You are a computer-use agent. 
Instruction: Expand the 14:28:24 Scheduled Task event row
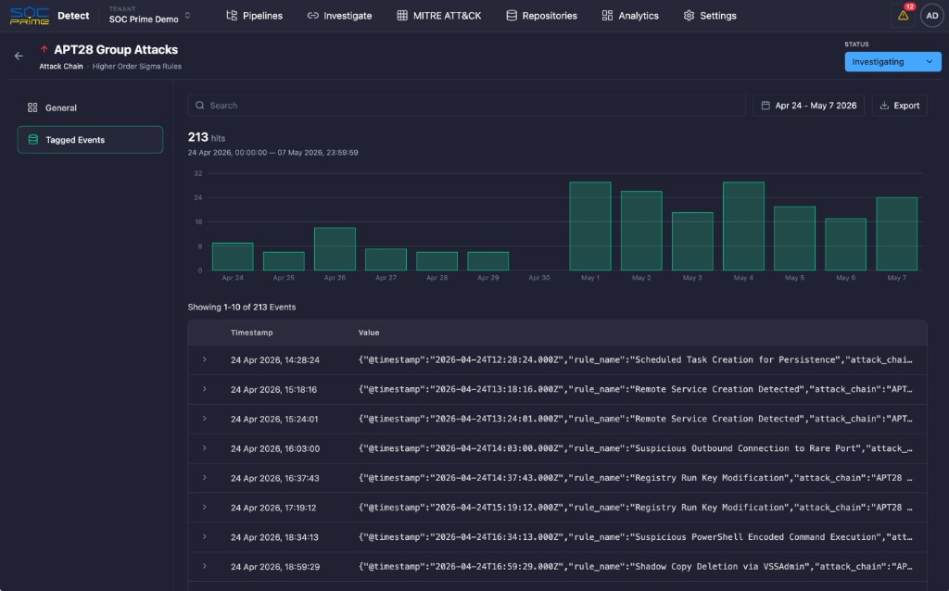coord(205,359)
